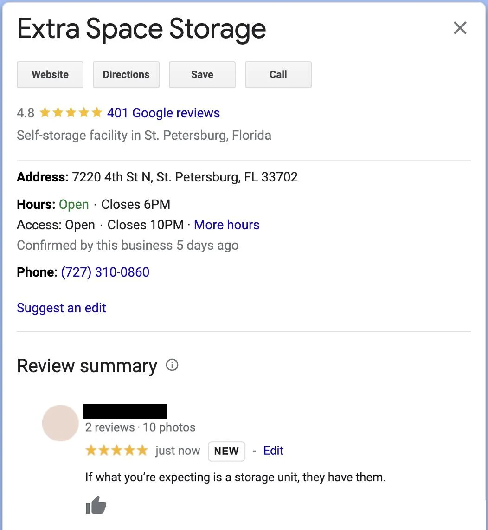Get Directions to the storage facility
Screen dimensions: 488x530
click(x=126, y=74)
